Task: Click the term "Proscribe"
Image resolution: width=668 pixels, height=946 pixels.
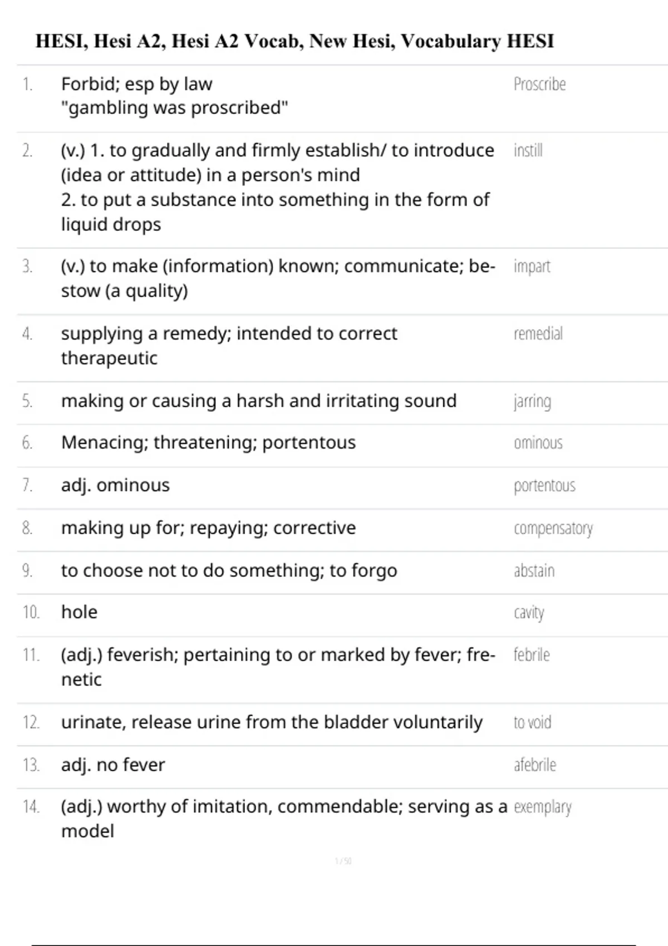Action: coord(539,85)
